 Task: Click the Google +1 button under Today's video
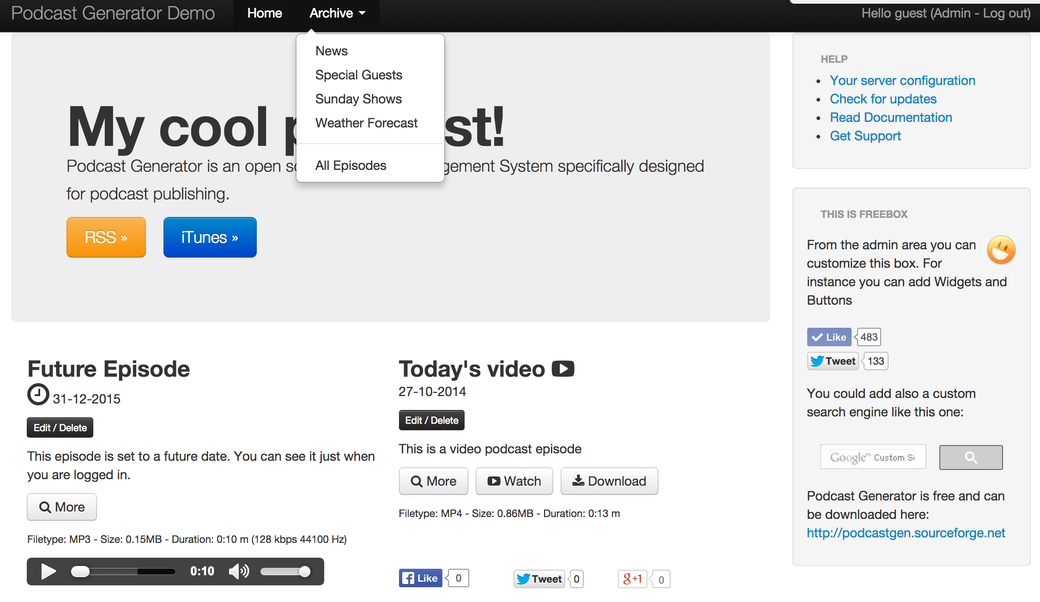coord(632,578)
